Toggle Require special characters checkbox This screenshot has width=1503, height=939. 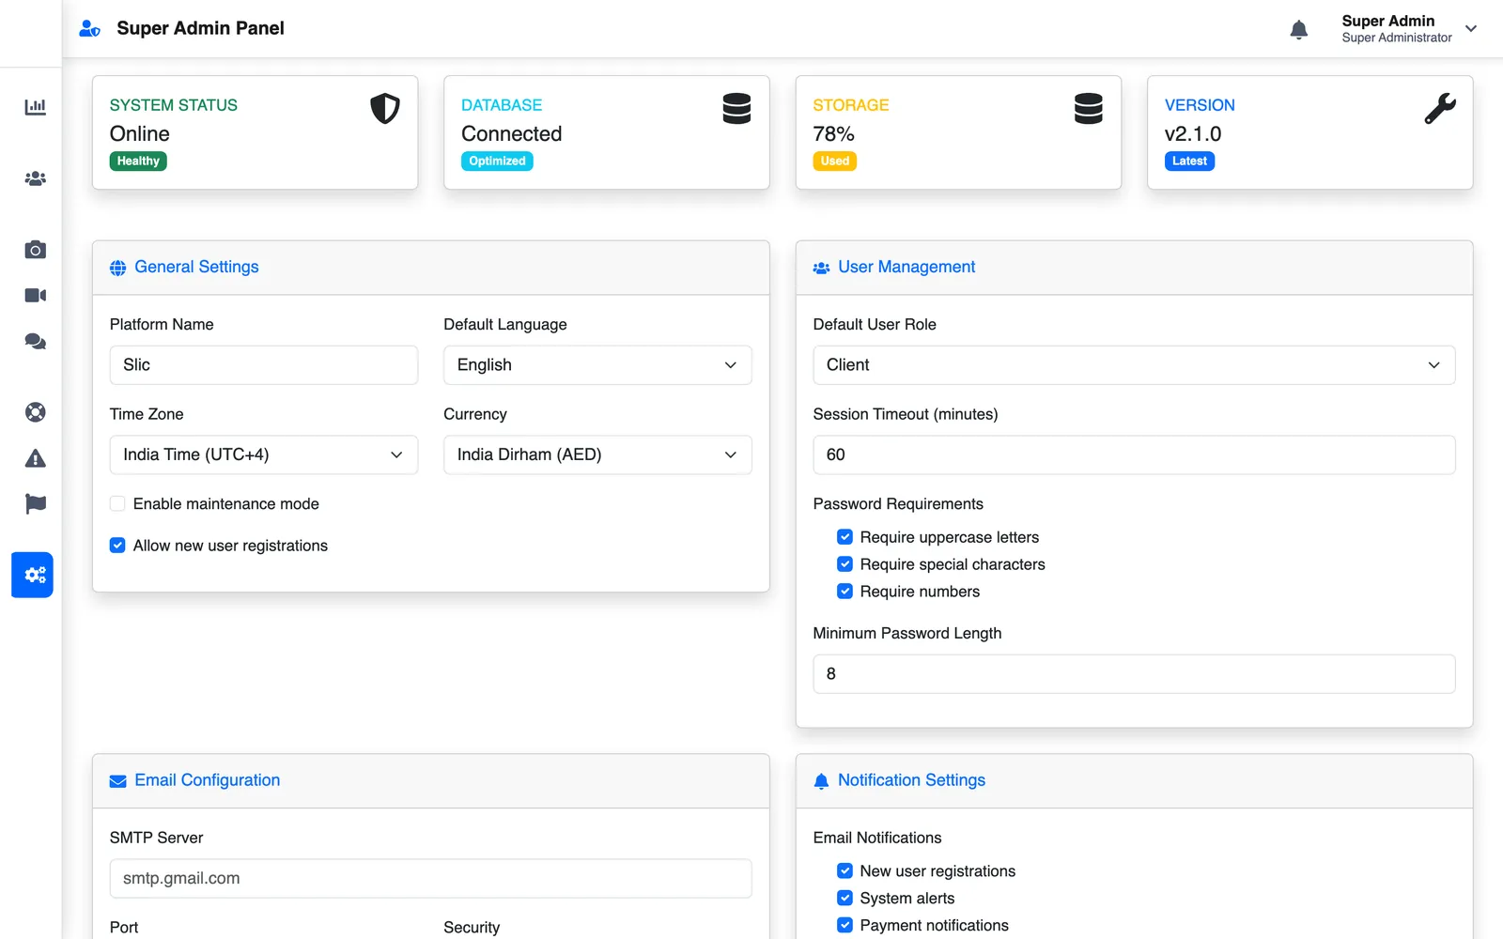(844, 564)
